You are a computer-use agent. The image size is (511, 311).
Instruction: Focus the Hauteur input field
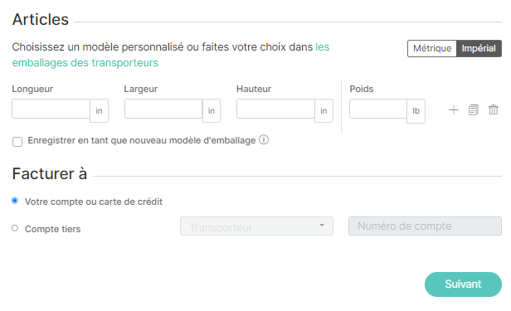pos(275,109)
